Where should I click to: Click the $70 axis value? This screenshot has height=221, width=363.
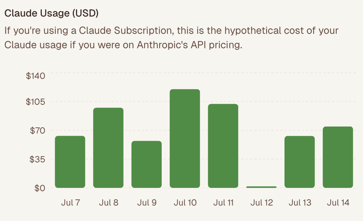(37, 130)
